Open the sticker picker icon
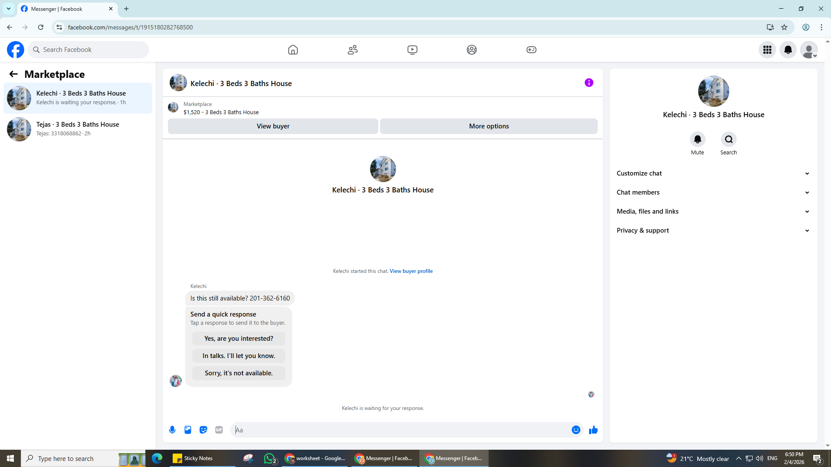 203,430
